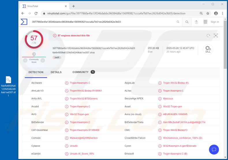Click AegisLab result Trojan.Win32.Bedep.4!c
This screenshot has height=160, width=228.
click(176, 83)
